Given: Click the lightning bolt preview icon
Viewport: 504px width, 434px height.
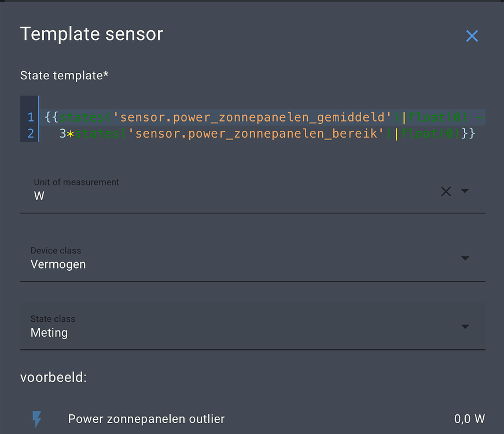Looking at the screenshot, I should pos(37,419).
